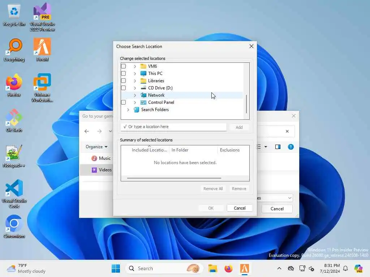Open the Firefox desktop shortcut

click(14, 85)
